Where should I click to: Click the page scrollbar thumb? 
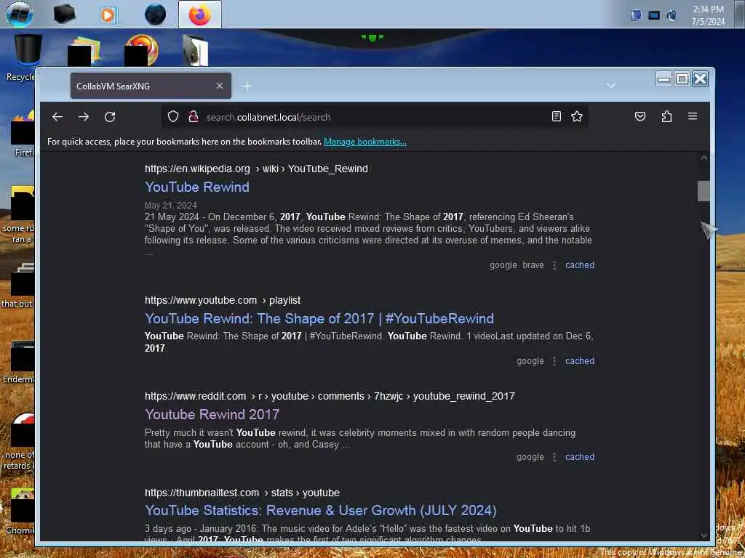point(704,191)
